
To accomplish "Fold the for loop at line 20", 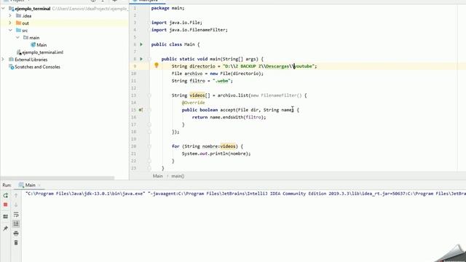I will 149,146.
